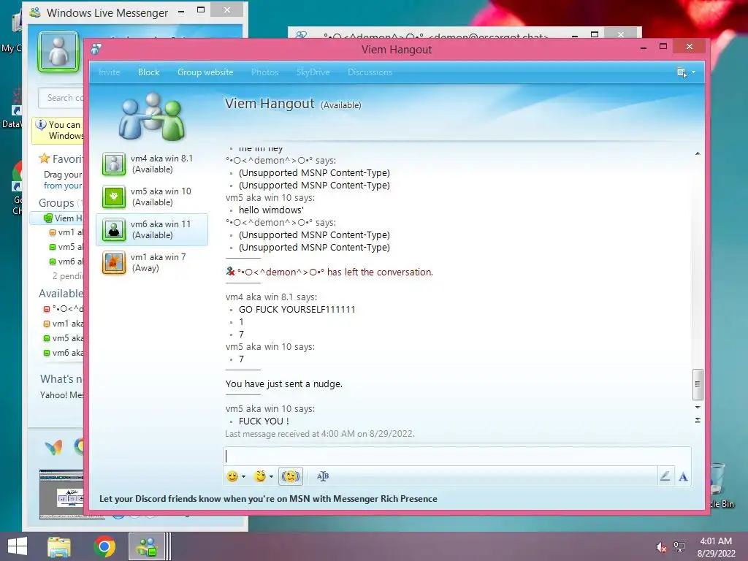Select vm5 under Available section
The height and width of the screenshot is (561, 748).
[x=63, y=337]
